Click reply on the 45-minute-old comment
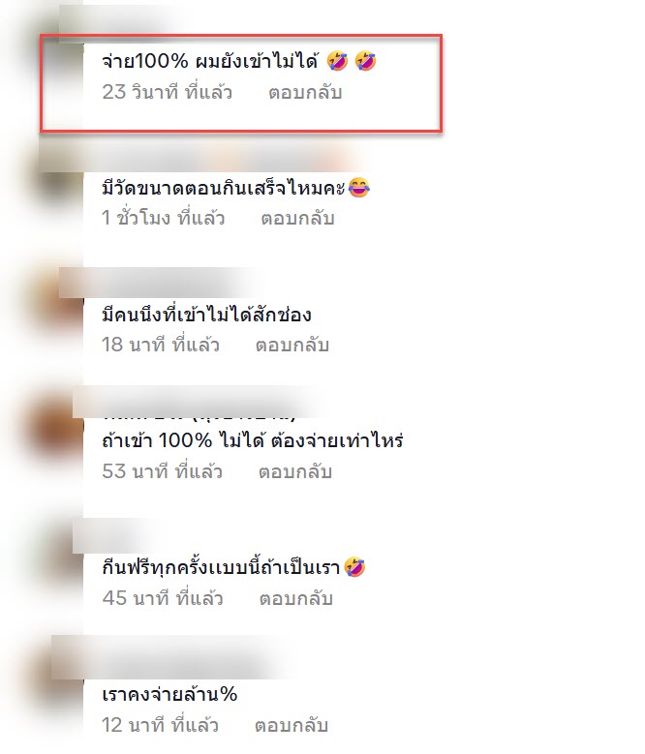 [295, 599]
